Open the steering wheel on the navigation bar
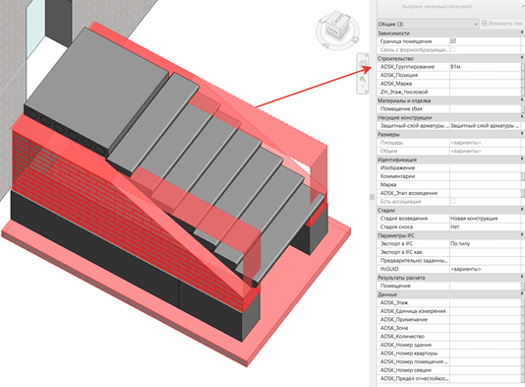 coord(363,64)
